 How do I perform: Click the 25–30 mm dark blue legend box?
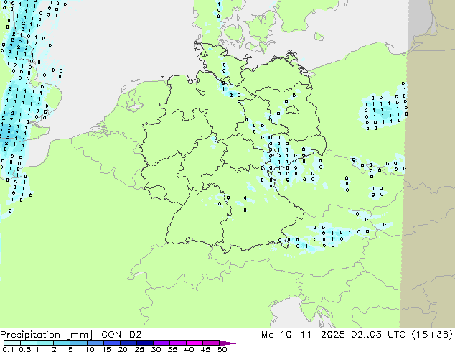coord(144,343)
